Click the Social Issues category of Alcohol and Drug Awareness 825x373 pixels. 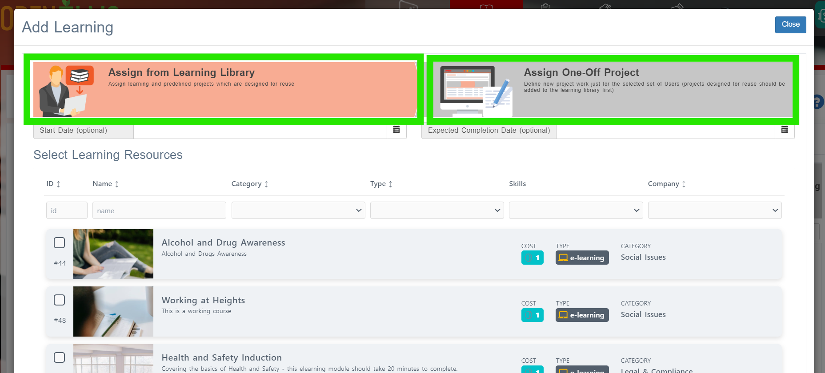643,257
